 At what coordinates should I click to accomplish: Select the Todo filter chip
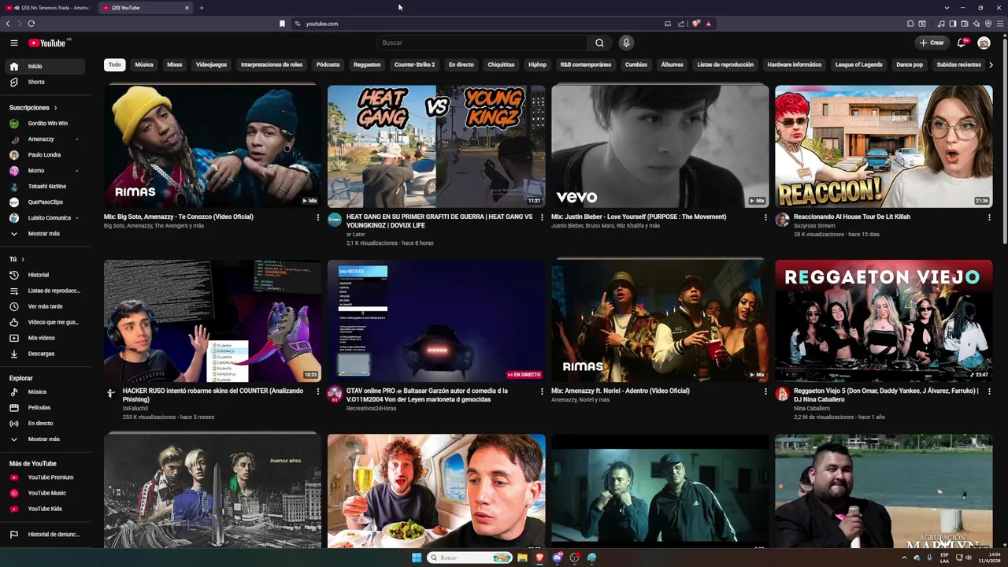point(115,65)
